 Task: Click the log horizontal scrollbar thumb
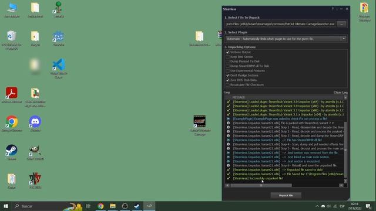coord(261,185)
